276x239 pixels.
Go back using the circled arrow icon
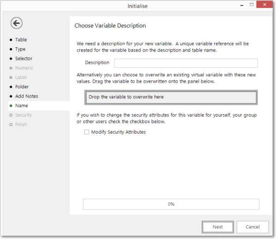(17, 23)
